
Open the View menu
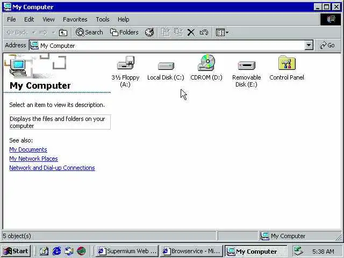coord(48,19)
